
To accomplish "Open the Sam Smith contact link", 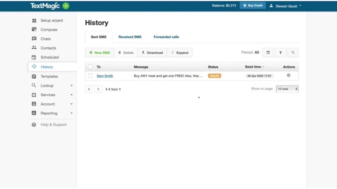I will point(105,76).
